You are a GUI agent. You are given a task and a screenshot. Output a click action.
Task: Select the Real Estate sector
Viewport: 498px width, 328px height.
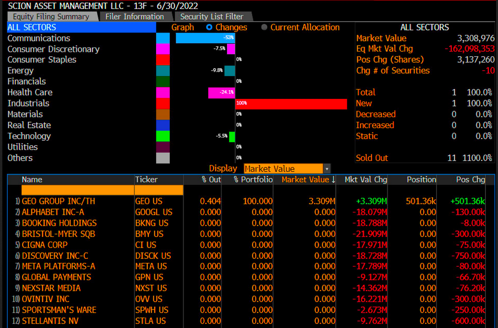pos(29,125)
